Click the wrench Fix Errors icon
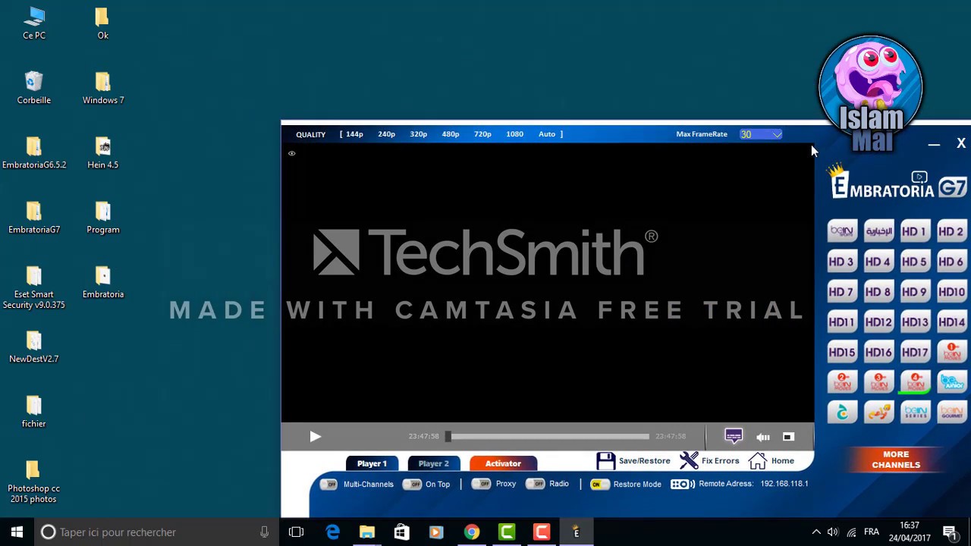The height and width of the screenshot is (546, 971). pyautogui.click(x=689, y=460)
